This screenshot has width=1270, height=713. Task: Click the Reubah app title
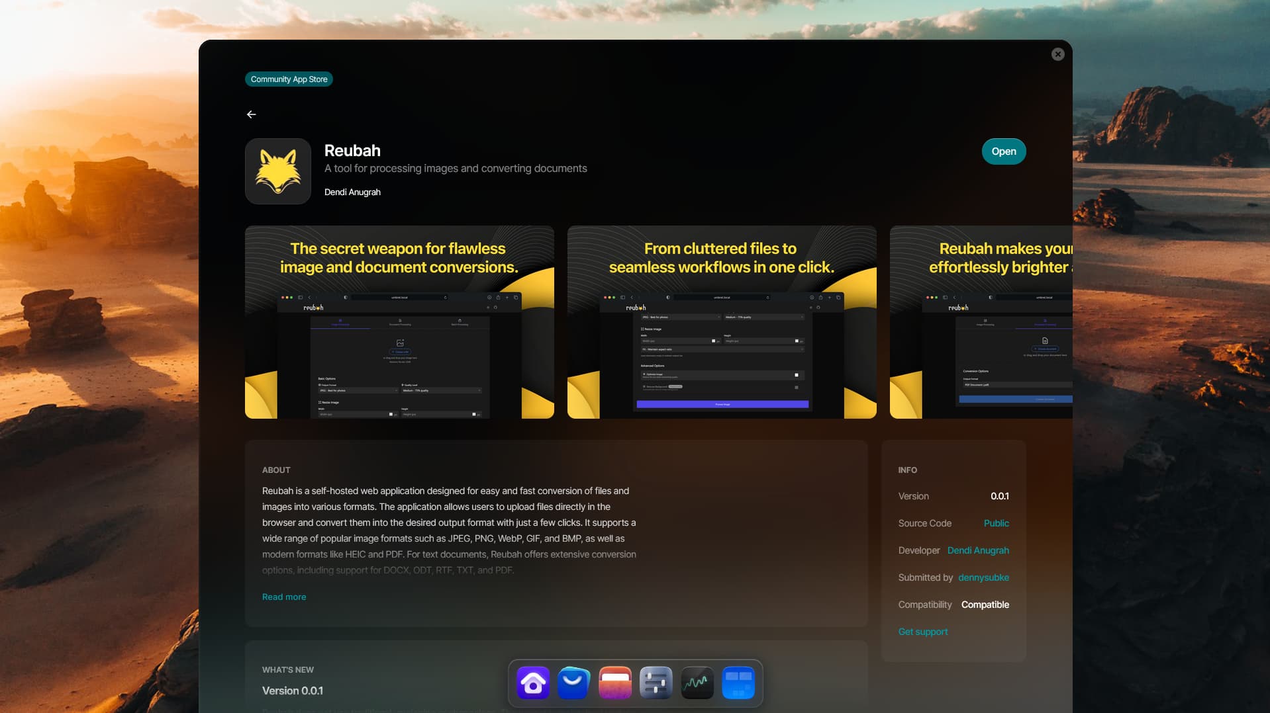pos(352,150)
